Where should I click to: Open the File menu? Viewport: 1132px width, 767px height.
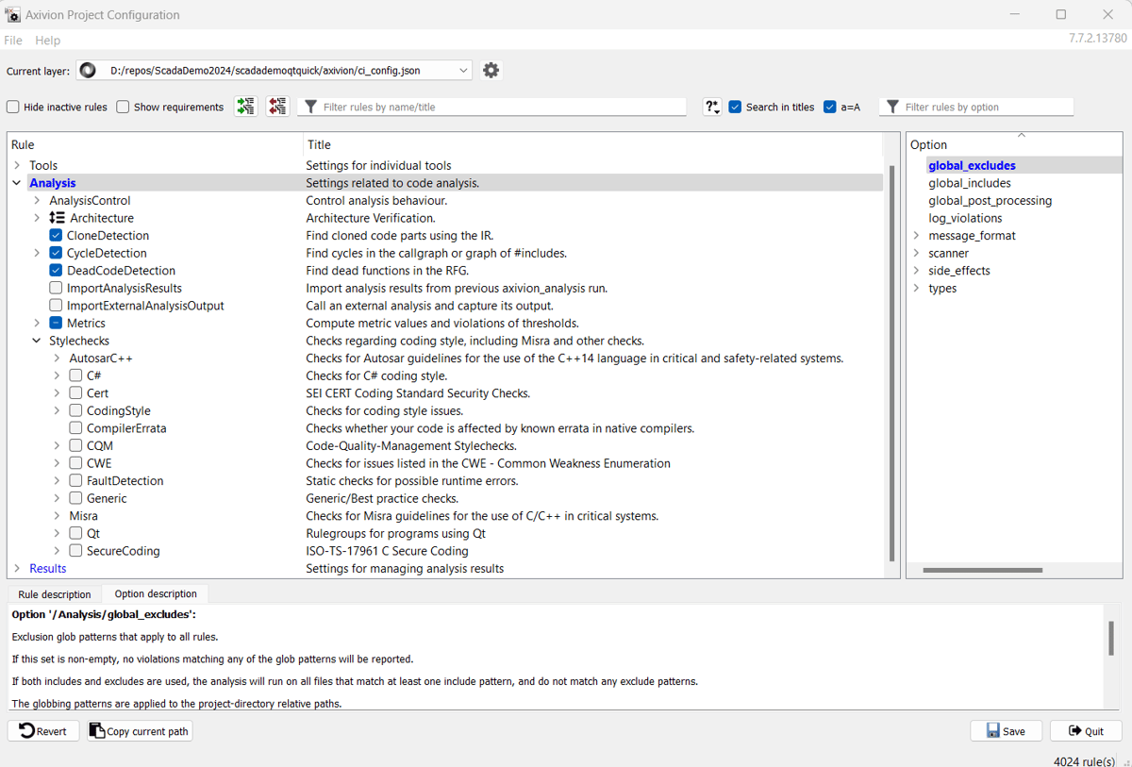pos(13,41)
